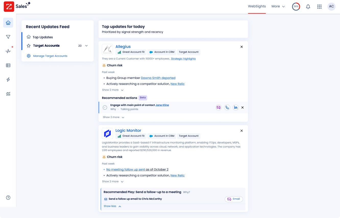
Task: Click the Logic Monitor Churn risk warning icon
Action: (104, 157)
